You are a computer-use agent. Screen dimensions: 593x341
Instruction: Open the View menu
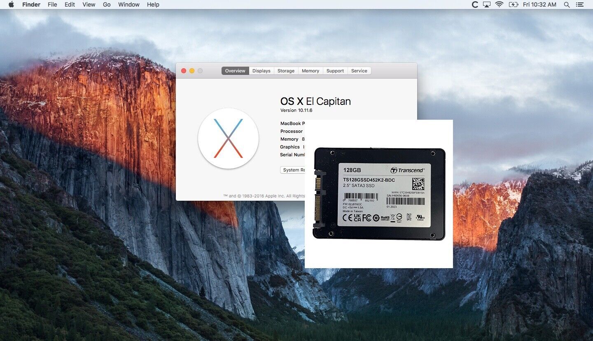(x=89, y=5)
